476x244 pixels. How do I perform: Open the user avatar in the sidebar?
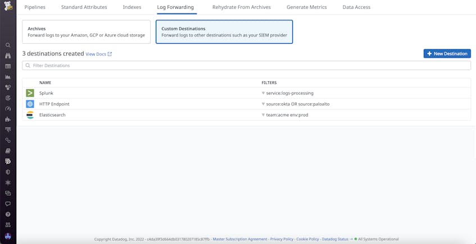click(8, 236)
